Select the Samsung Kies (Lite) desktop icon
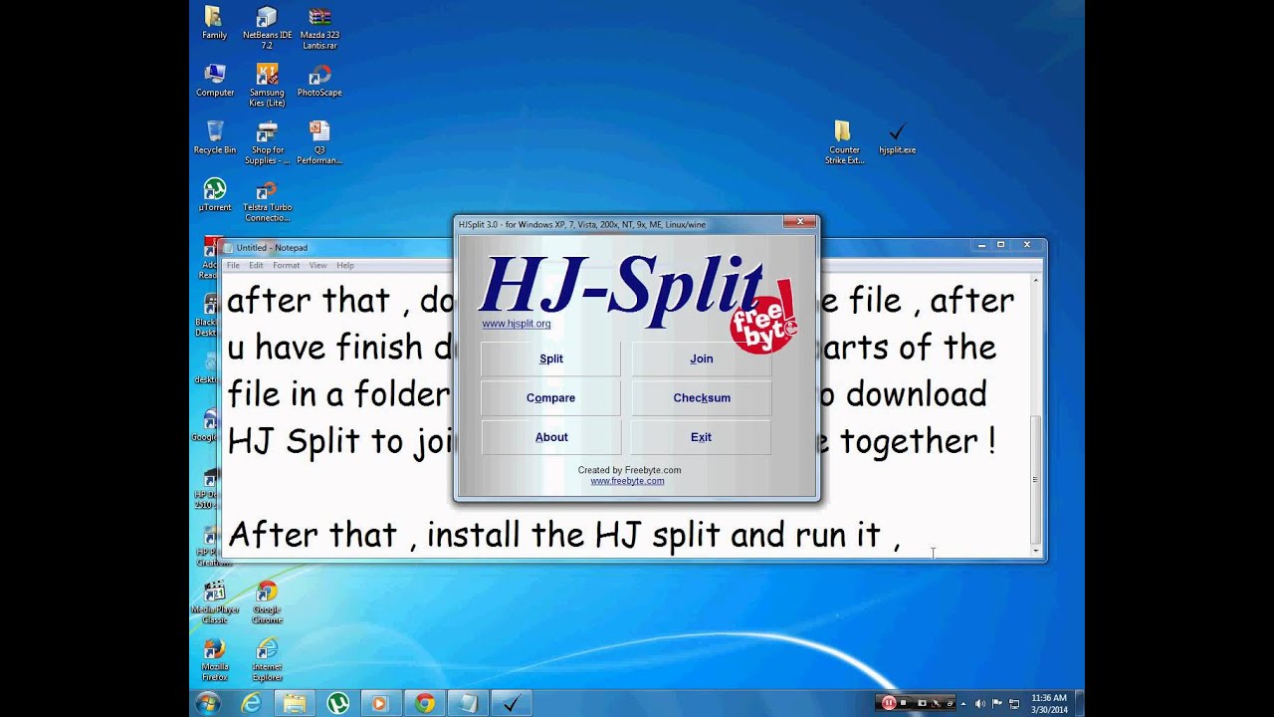This screenshot has width=1274, height=717. [267, 86]
